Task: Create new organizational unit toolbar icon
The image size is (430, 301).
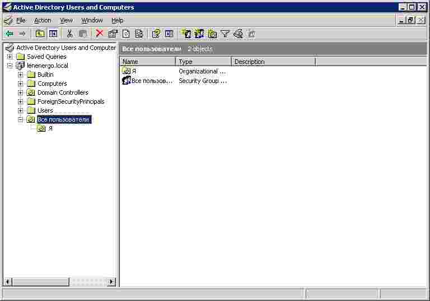Action: pyautogui.click(x=212, y=34)
